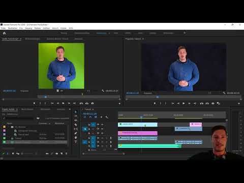Open the Program monitor playback resolution dropdown
This screenshot has width=244, height=183.
coord(210,93)
